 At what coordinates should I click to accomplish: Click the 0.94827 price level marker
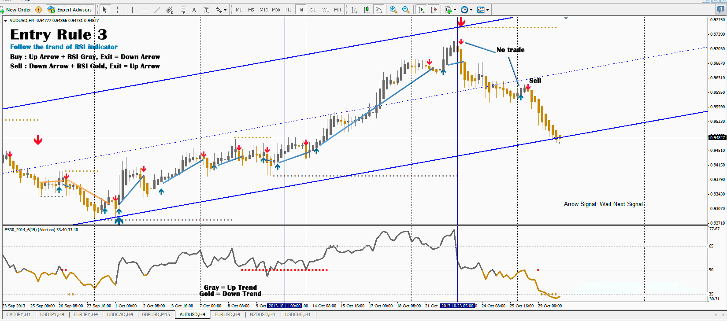click(x=717, y=138)
